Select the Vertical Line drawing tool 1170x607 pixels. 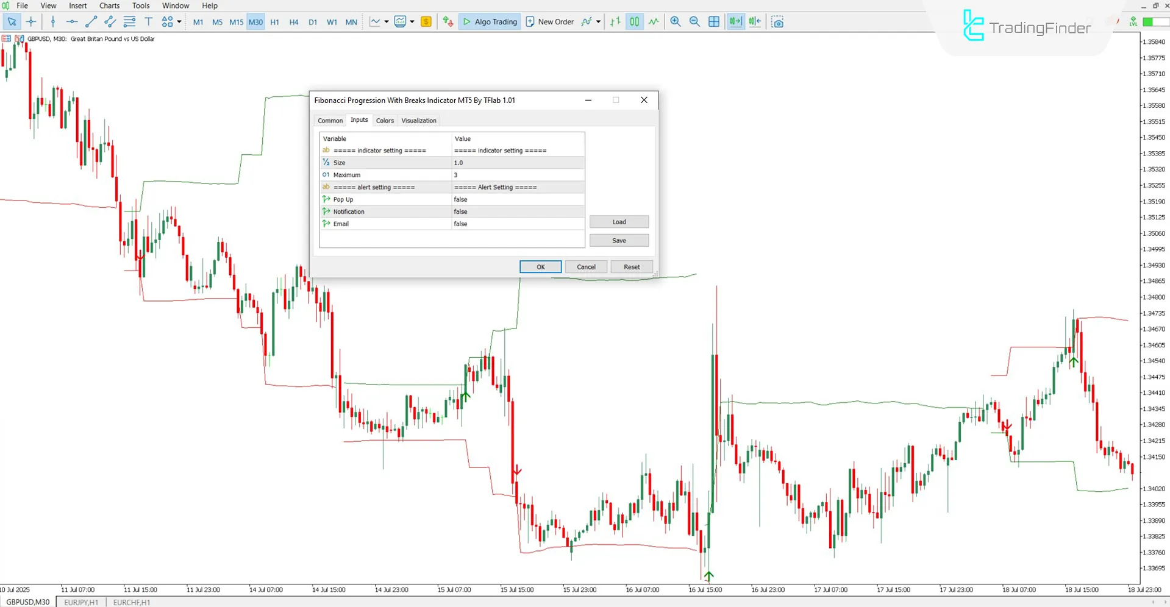[x=53, y=21]
